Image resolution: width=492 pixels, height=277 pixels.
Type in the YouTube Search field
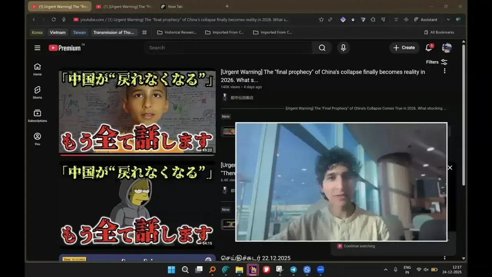[229, 48]
